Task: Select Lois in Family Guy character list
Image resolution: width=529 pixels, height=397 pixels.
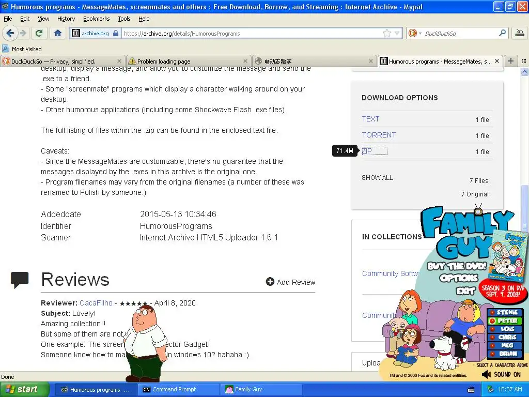Action: pos(505,329)
